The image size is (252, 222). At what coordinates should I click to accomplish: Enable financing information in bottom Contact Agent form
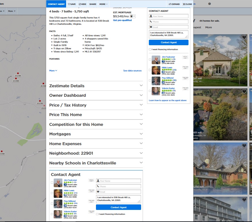point(97,214)
